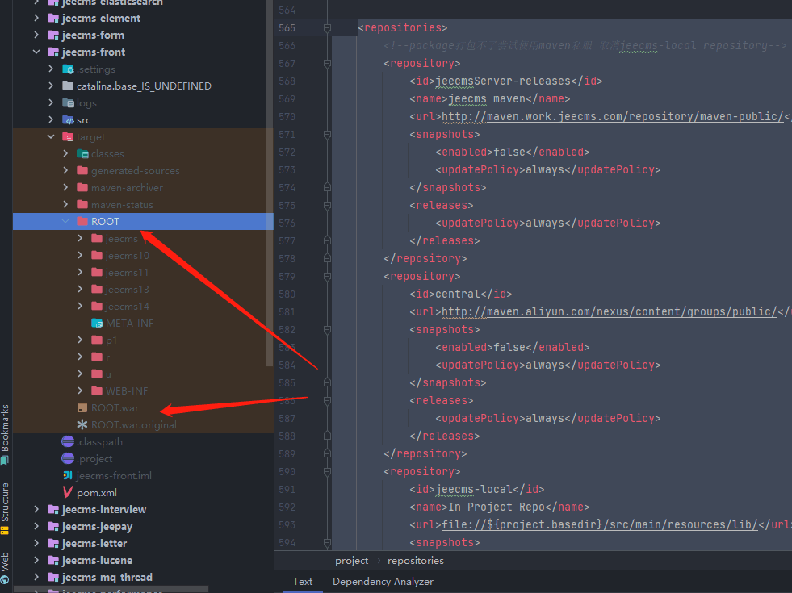Open the Web tool window
Screen dimensions: 792x593
[x=5, y=568]
